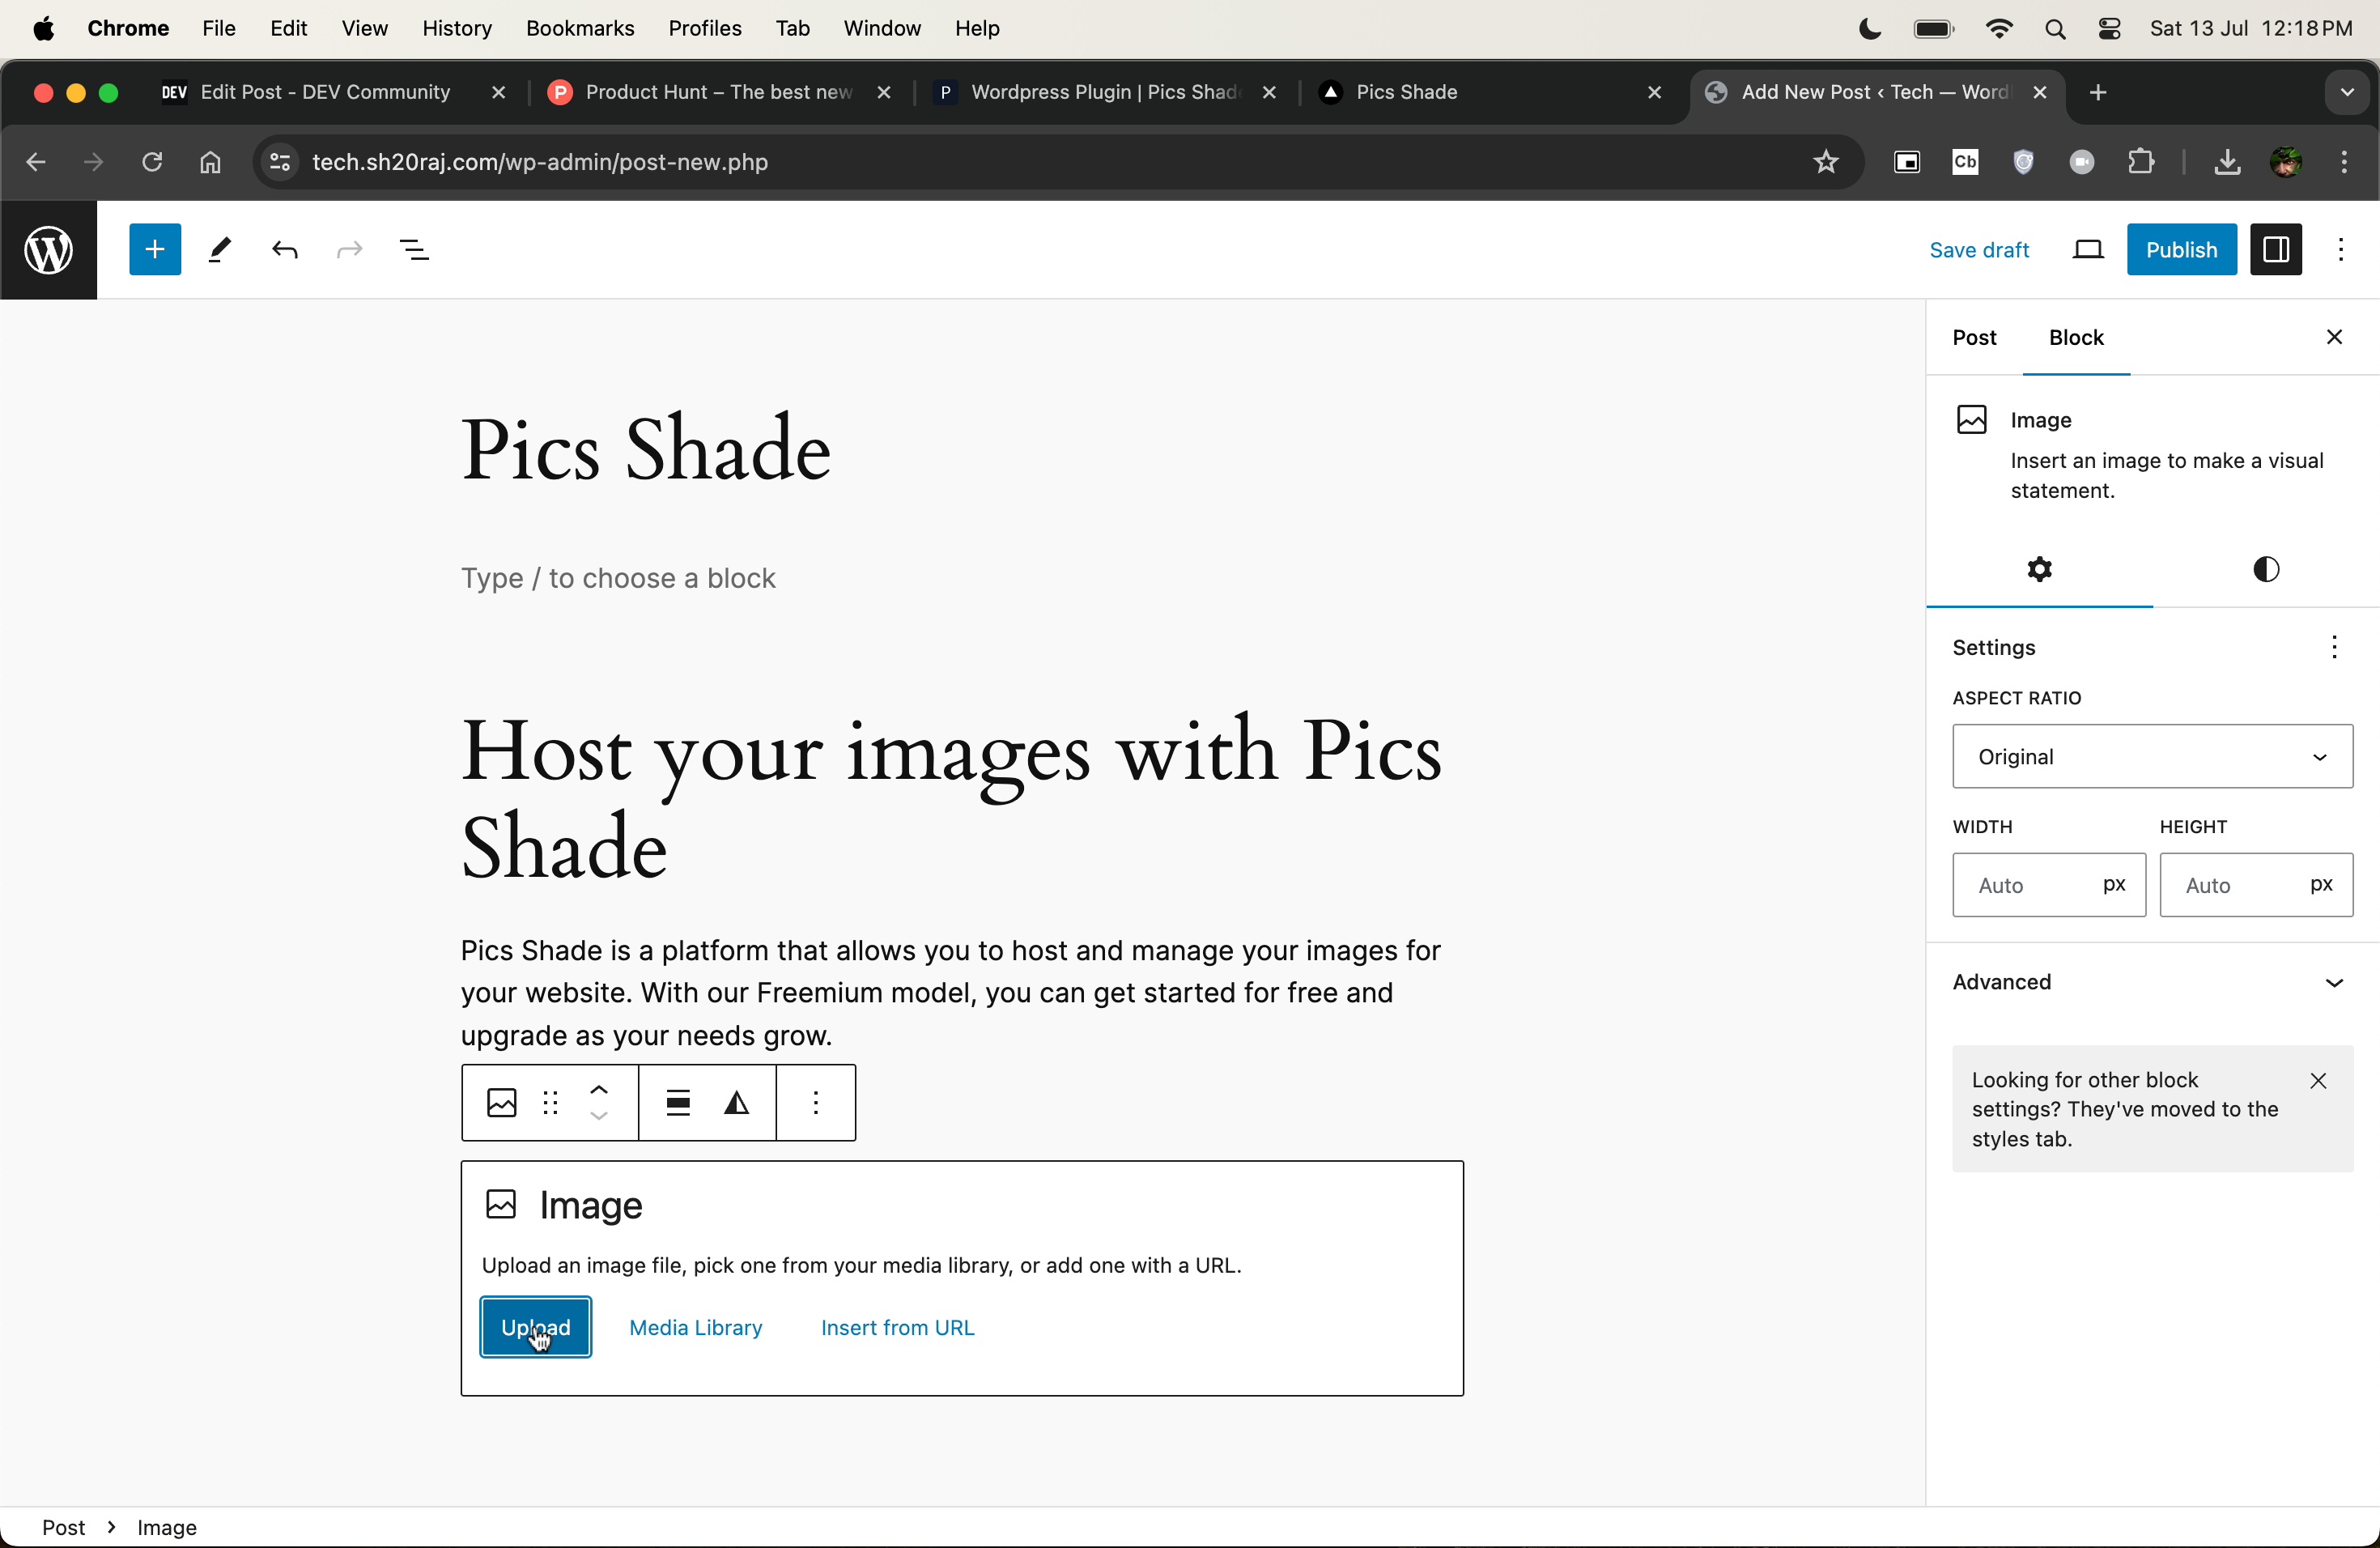Go to the browser home page
The height and width of the screenshot is (1548, 2380).
210,162
